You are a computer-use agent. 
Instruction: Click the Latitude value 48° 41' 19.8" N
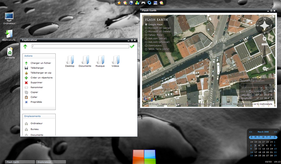[264, 95]
